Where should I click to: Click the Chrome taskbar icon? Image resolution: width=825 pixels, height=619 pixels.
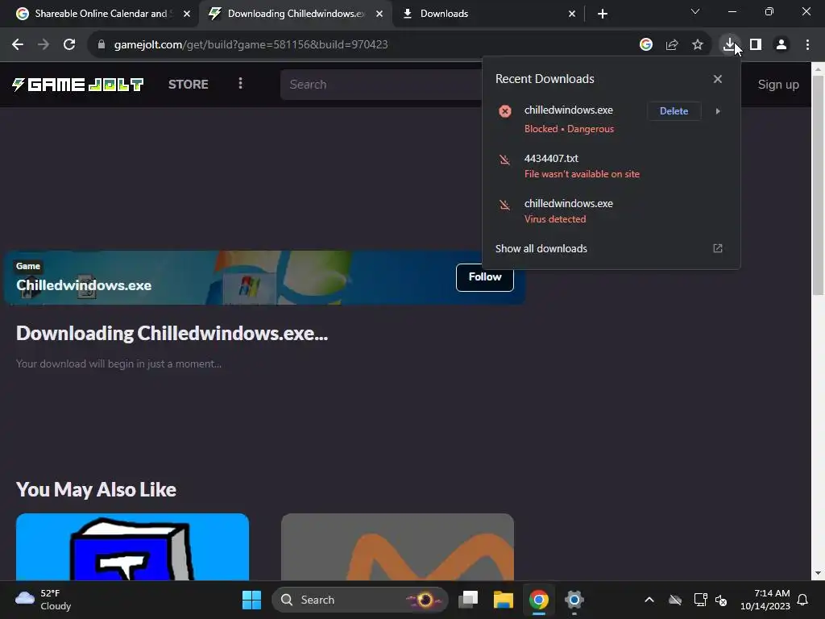pos(539,600)
